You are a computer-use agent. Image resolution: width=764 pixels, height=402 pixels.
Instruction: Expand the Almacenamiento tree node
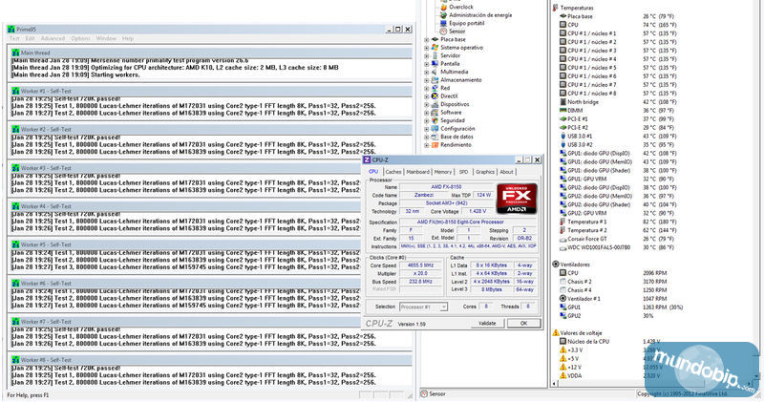427,80
